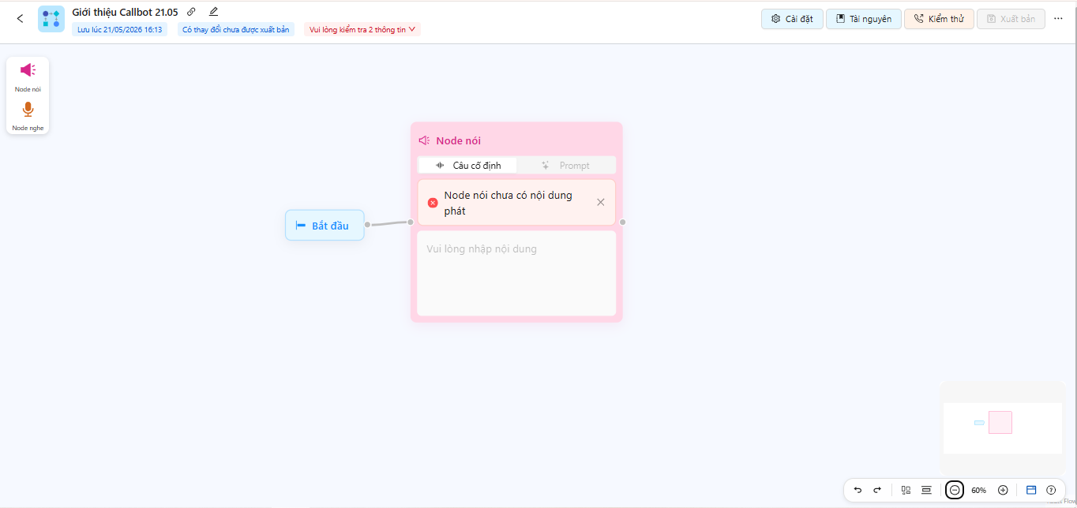Click output connector of Bắt đầu node
The height and width of the screenshot is (508, 1077).
click(367, 225)
